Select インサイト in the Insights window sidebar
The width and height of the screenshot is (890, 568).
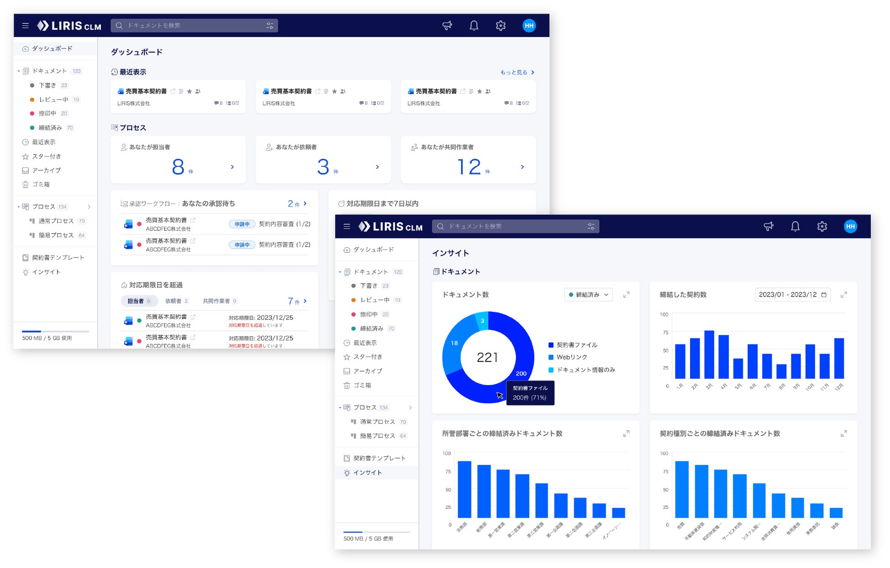click(x=367, y=473)
